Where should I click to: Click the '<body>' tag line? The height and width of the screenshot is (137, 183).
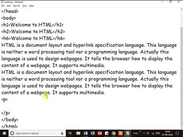tap(8, 18)
